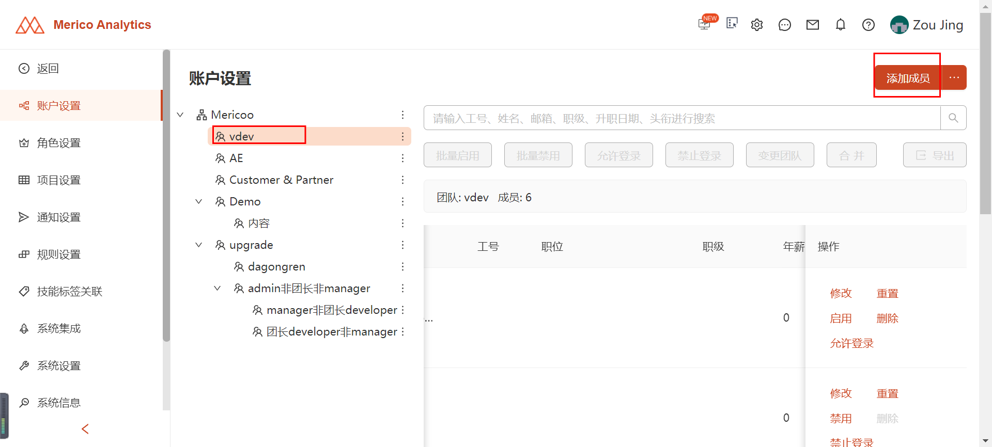The height and width of the screenshot is (447, 992).
Task: Open the NEW presentation screen icon
Action: pyautogui.click(x=705, y=23)
